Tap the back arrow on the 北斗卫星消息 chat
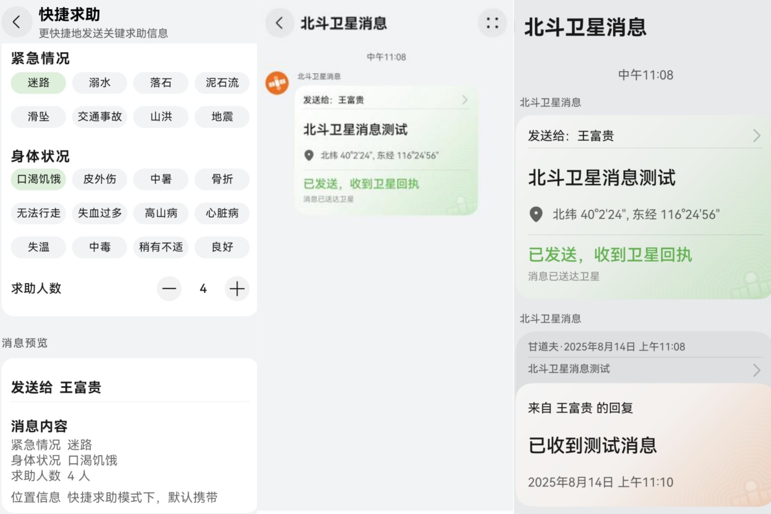 coord(279,22)
